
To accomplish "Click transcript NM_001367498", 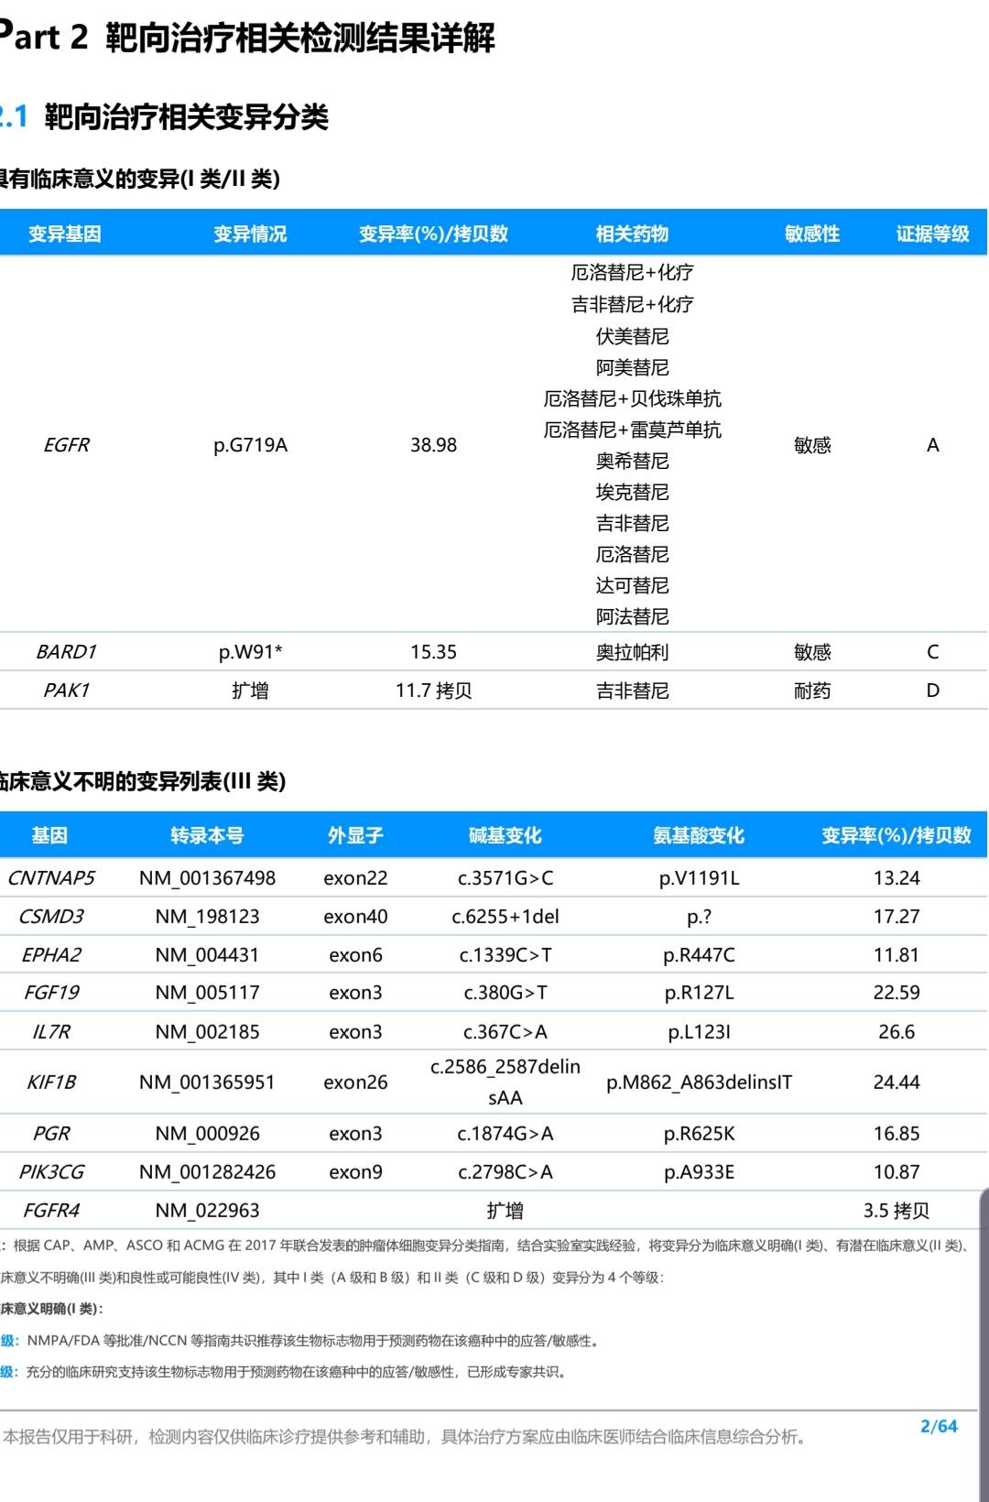I will (207, 878).
